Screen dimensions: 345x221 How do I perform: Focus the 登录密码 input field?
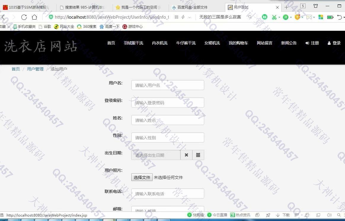[168, 103]
